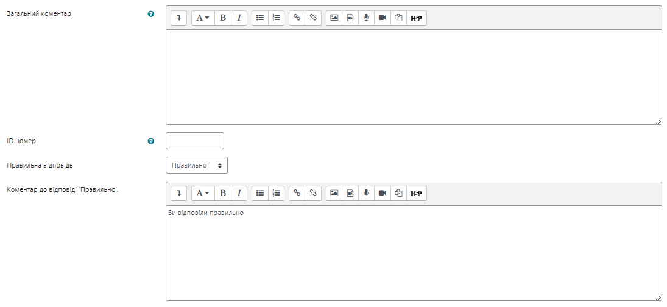Screen dimensions: 667x307
Task: Expand toolbar in general comment editor
Action: coord(178,18)
